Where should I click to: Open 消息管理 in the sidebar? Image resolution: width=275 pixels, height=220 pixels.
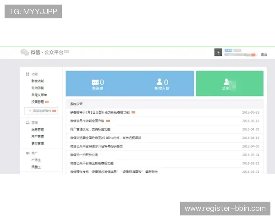[x=38, y=130]
